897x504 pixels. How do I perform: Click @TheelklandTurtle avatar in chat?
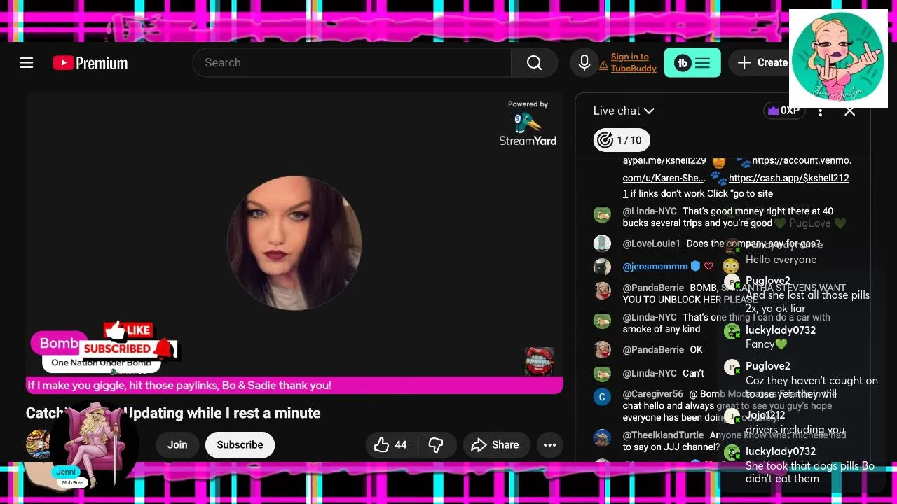pos(602,437)
